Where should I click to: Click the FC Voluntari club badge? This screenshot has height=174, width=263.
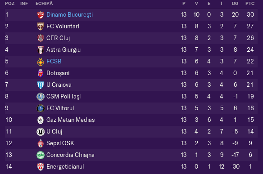click(41, 27)
